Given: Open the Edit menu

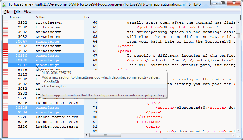Looking at the screenshot, I should (17, 12).
